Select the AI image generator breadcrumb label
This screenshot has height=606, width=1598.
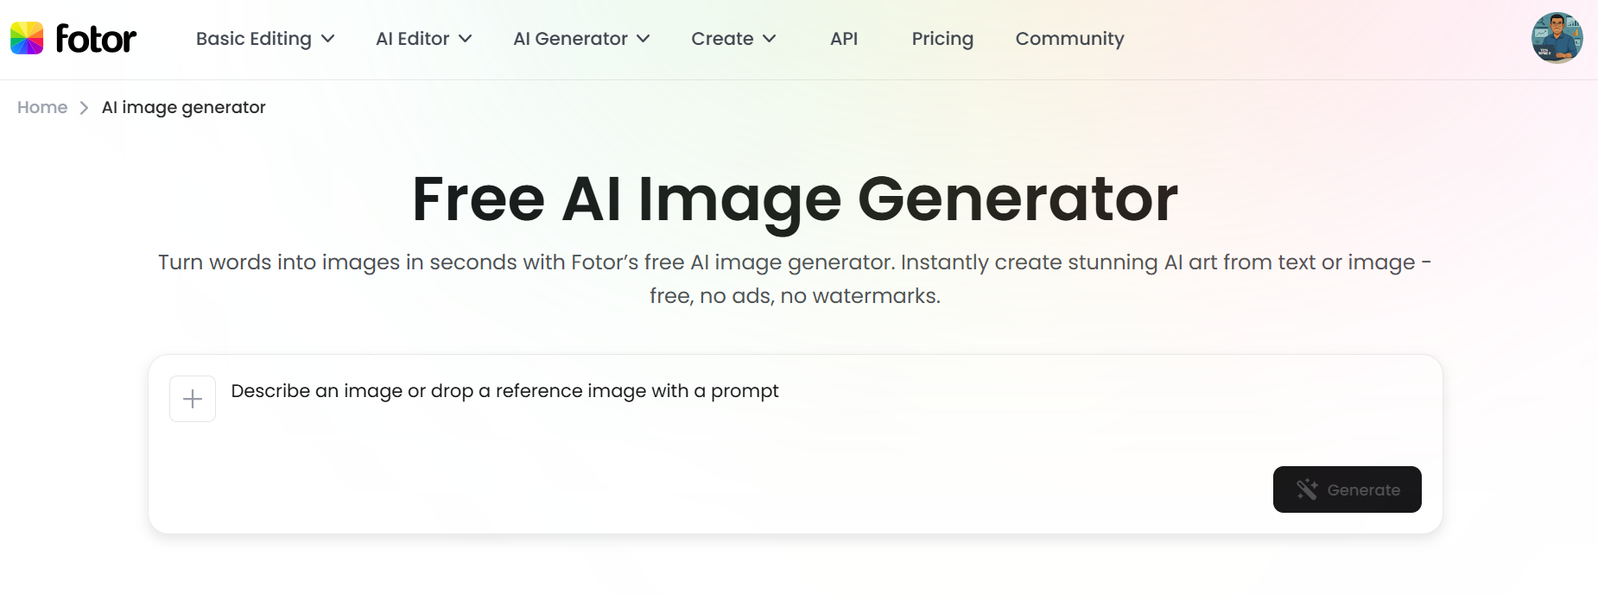[182, 107]
